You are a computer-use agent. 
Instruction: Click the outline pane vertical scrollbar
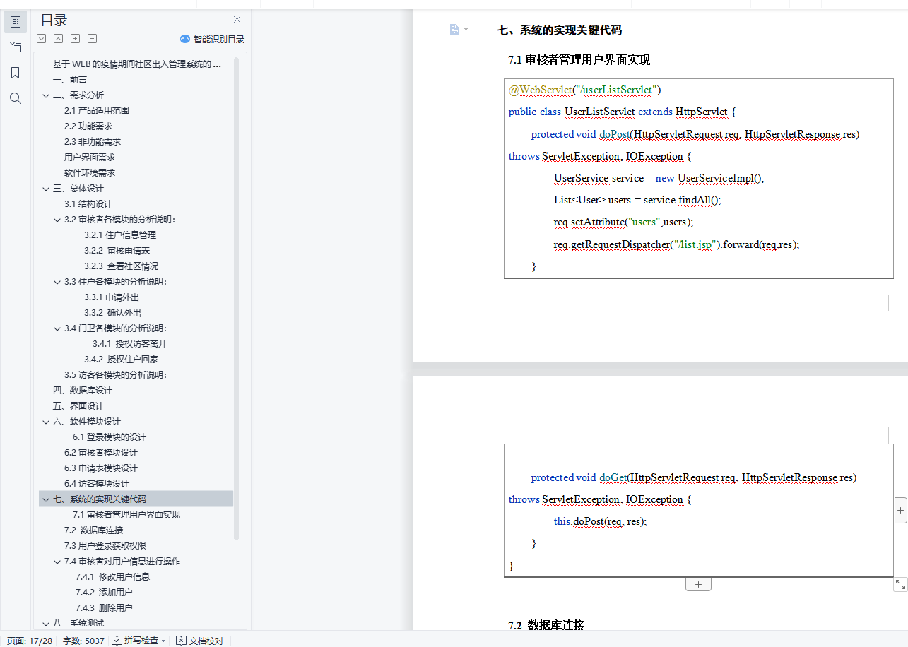(x=237, y=299)
